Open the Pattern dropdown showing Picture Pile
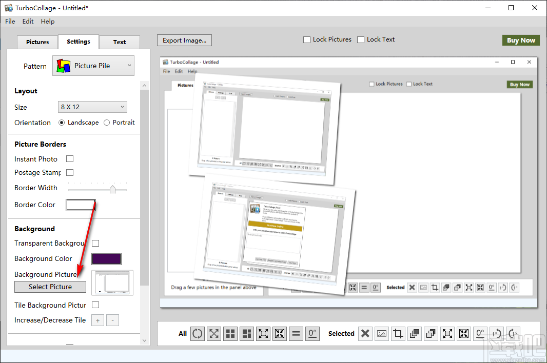 pos(93,66)
